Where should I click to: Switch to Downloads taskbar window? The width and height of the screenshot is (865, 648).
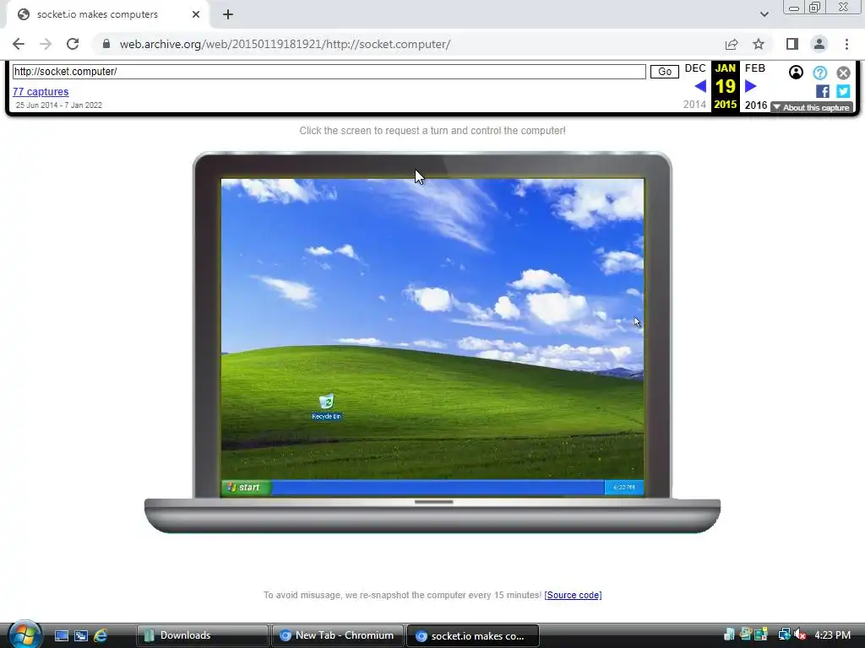[203, 635]
